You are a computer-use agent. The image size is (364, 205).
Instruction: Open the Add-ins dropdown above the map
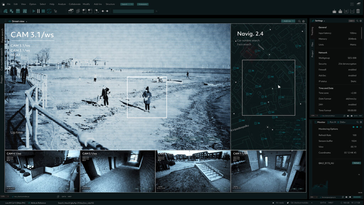point(288,21)
